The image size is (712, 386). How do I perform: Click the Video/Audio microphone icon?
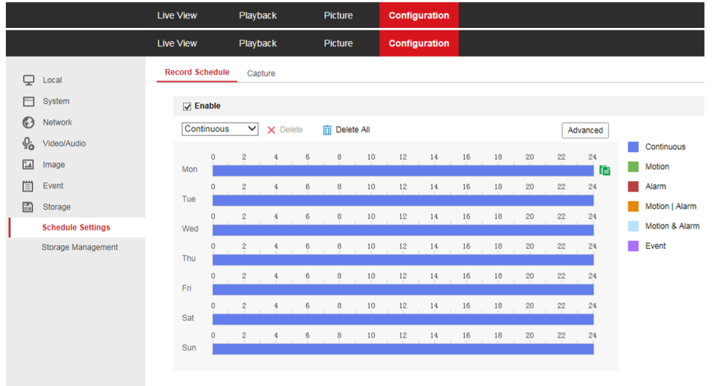tap(29, 143)
